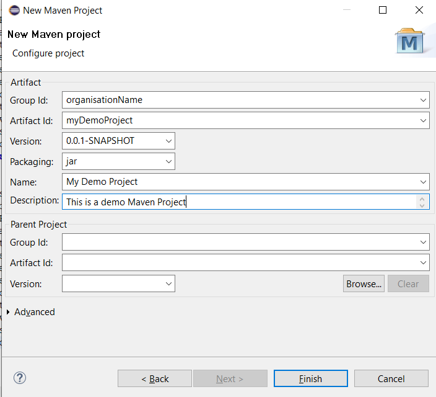Click the Eclipse icon in title bar
Image resolution: width=436 pixels, height=397 pixels.
click(14, 11)
